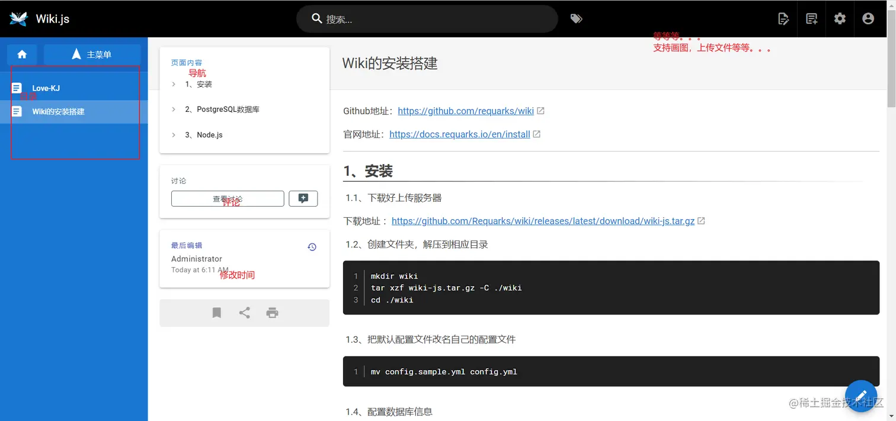The height and width of the screenshot is (421, 896).
Task: Click the share icon
Action: tap(244, 313)
